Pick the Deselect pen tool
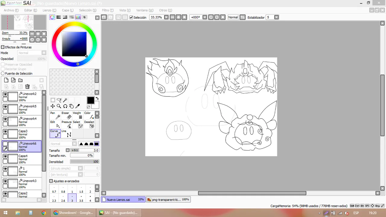 click(89, 124)
